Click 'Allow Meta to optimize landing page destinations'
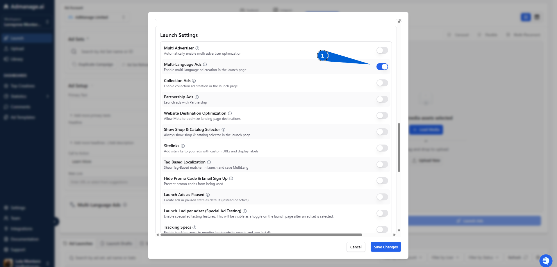Viewport: 557px width, 267px height. (202, 119)
